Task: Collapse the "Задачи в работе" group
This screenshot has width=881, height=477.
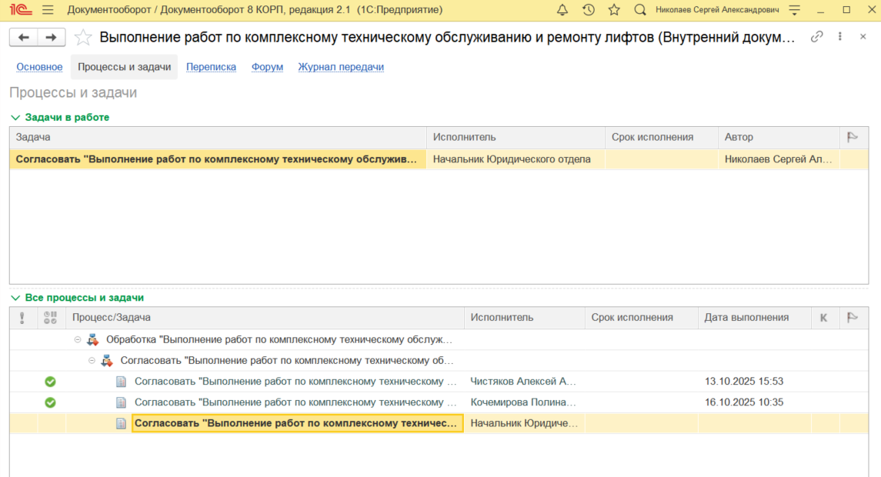Action: point(15,118)
